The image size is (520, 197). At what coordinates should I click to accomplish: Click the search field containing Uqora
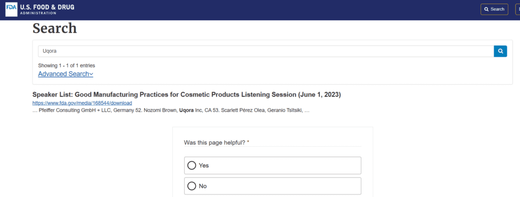(266, 51)
